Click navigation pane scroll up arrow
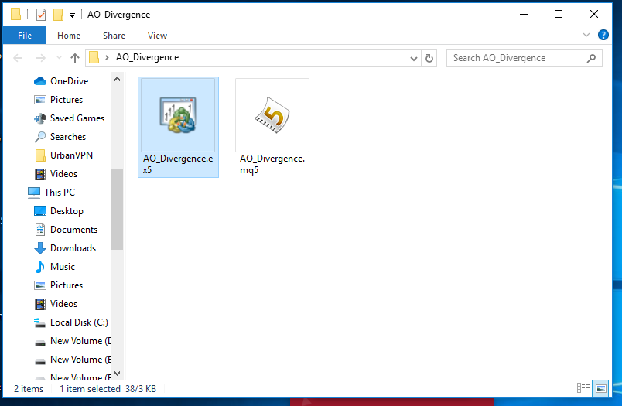The image size is (622, 406). coord(117,80)
